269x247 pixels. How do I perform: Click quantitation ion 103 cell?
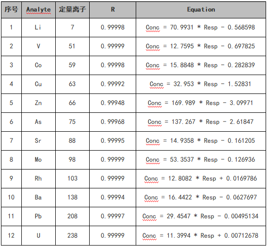click(x=72, y=179)
